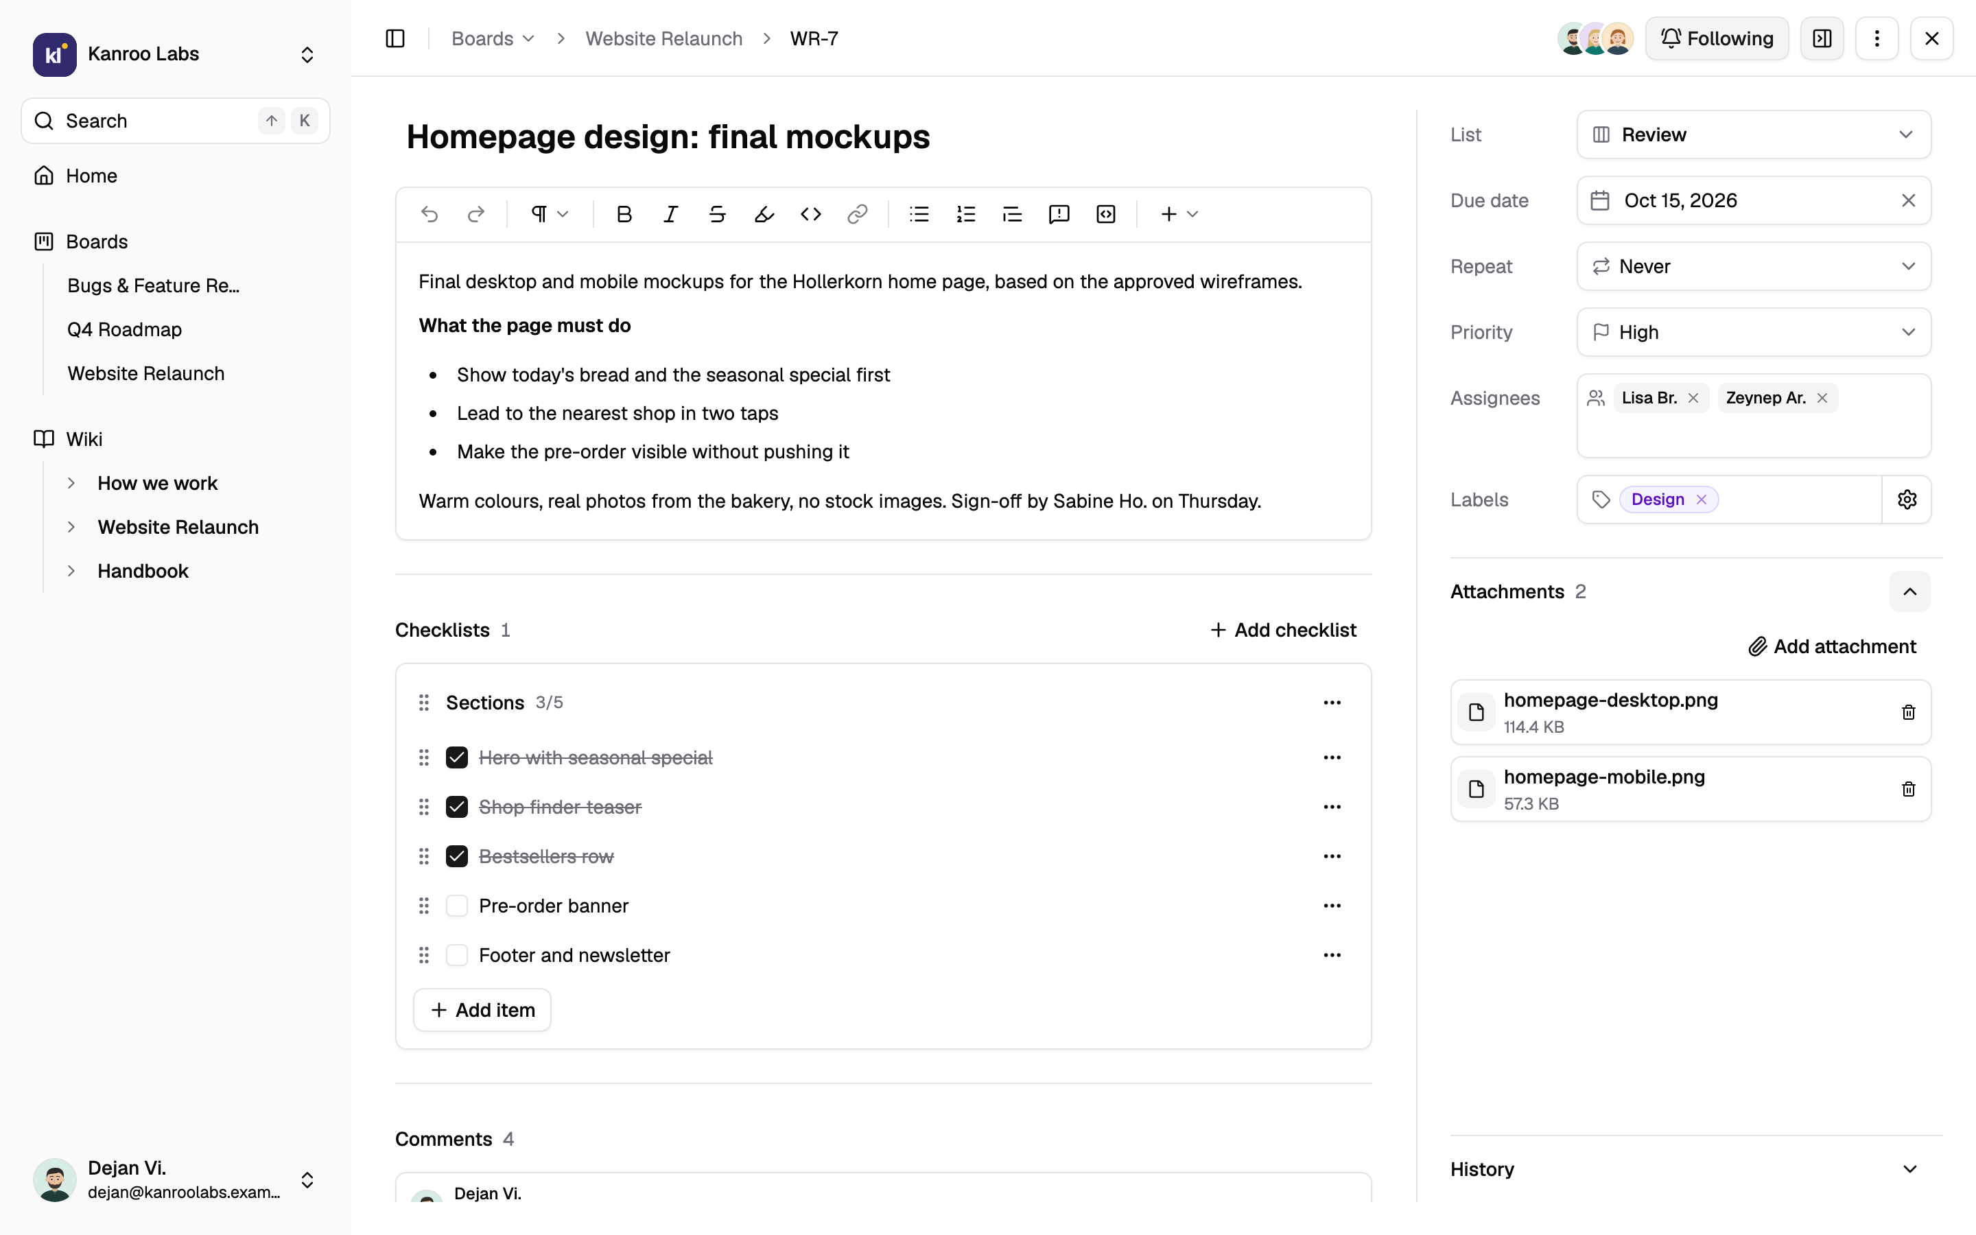
Task: Check Footer and newsletter item
Action: click(x=456, y=955)
